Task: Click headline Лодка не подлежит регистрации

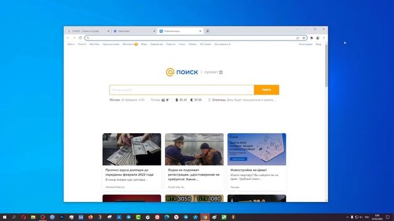Action: [193, 174]
